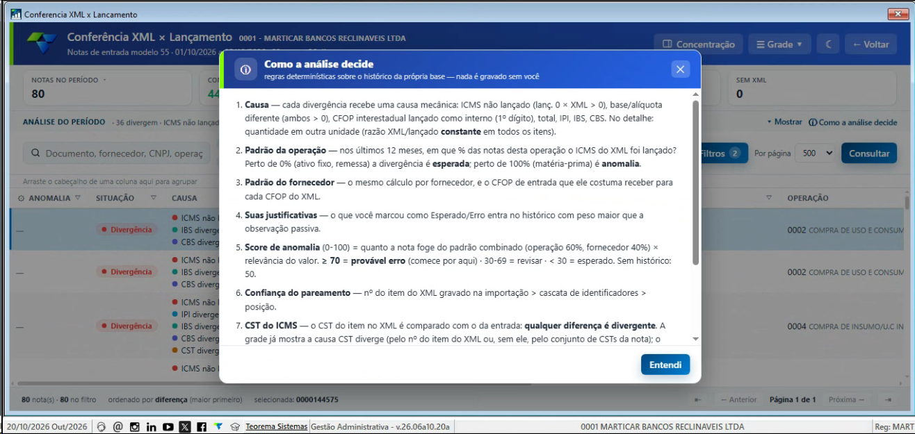Image resolution: width=915 pixels, height=434 pixels.
Task: Click the window title bar app icon
Action: [15, 14]
